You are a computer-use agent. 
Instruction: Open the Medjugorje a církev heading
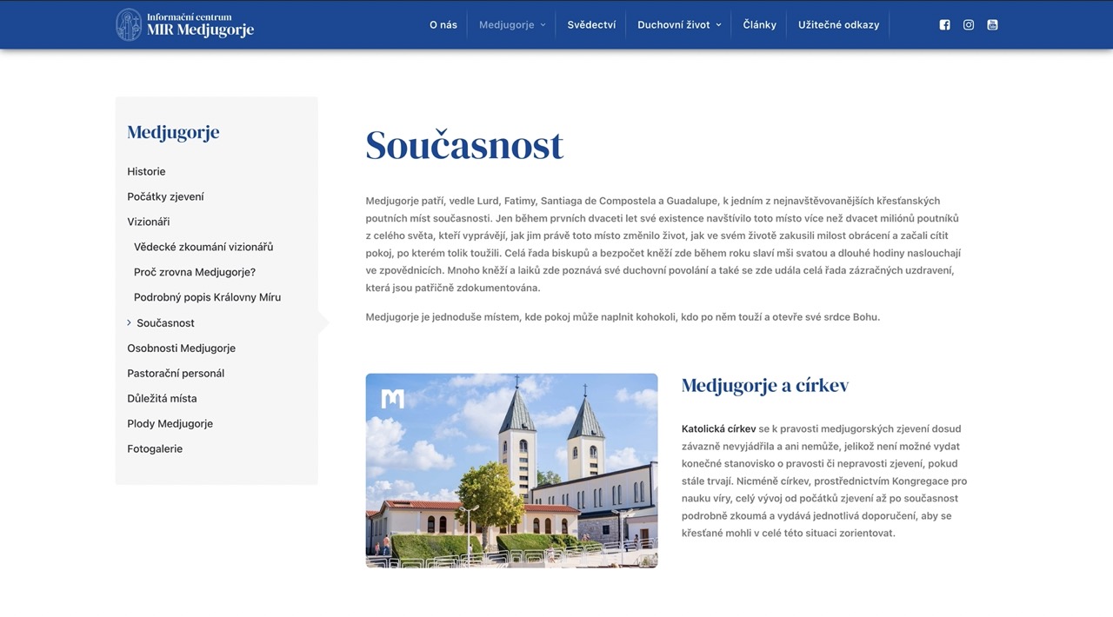pyautogui.click(x=764, y=385)
